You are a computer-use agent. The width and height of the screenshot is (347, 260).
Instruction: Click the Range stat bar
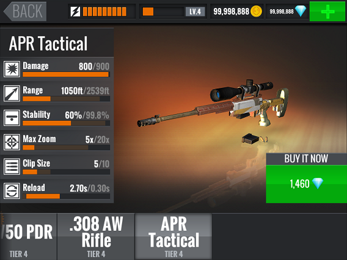(x=66, y=99)
